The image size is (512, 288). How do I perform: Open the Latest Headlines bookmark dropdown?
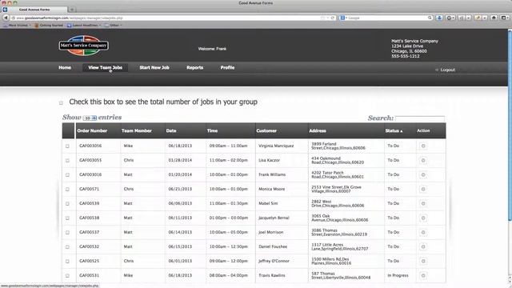click(x=84, y=25)
